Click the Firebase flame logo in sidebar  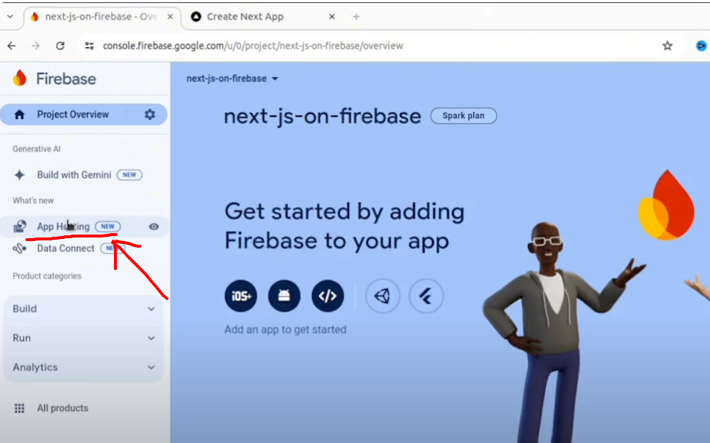20,78
